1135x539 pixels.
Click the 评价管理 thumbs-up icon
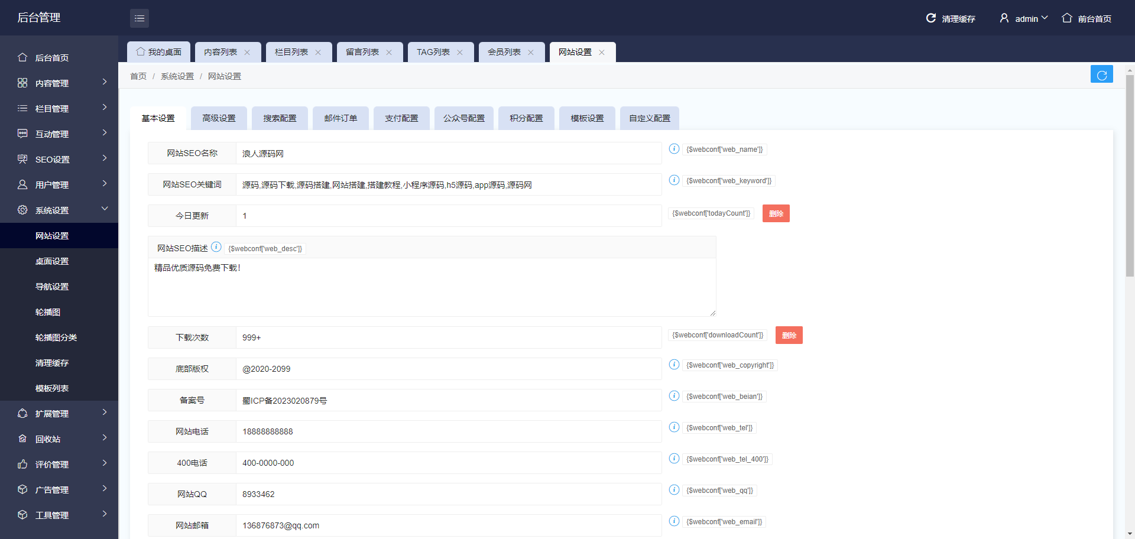coord(22,464)
